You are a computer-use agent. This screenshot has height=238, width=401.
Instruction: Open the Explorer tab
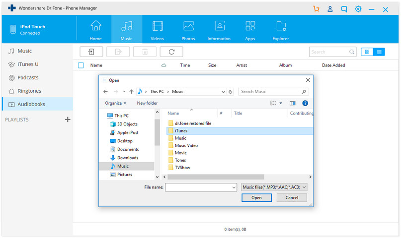pyautogui.click(x=281, y=30)
